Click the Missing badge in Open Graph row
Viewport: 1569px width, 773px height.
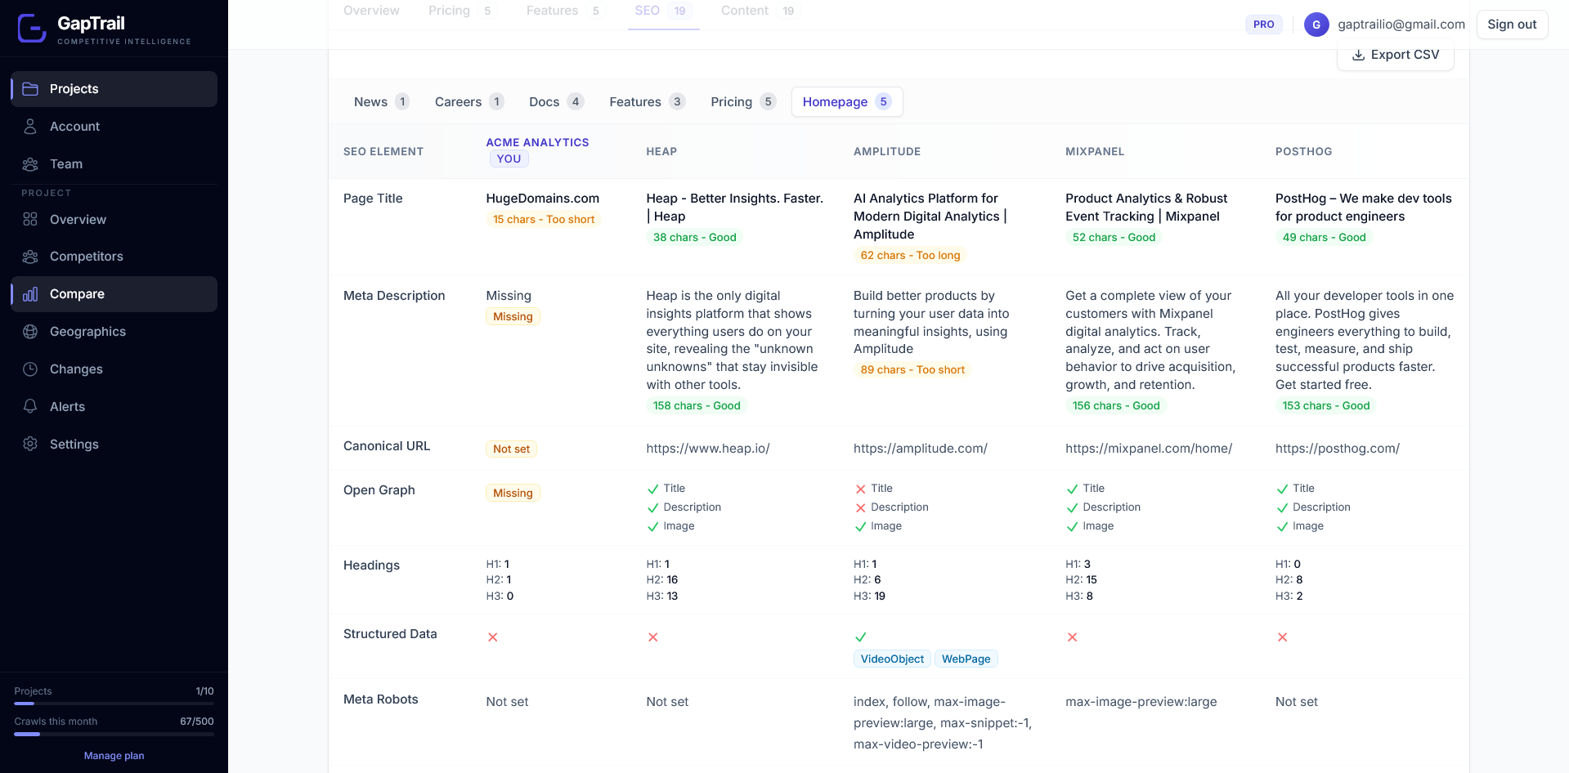click(x=513, y=494)
